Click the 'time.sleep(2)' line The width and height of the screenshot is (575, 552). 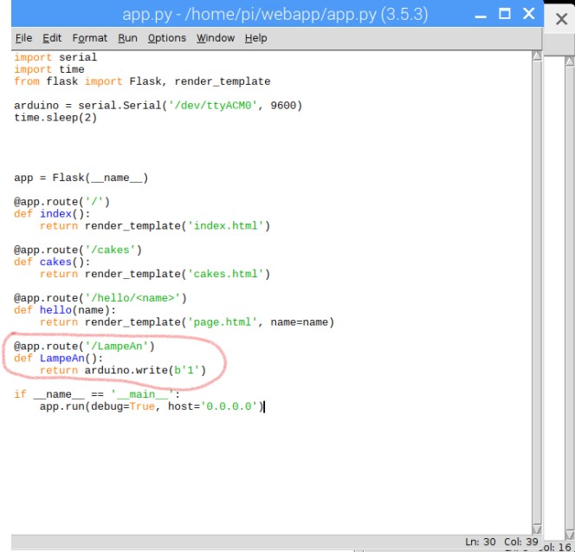(x=55, y=118)
